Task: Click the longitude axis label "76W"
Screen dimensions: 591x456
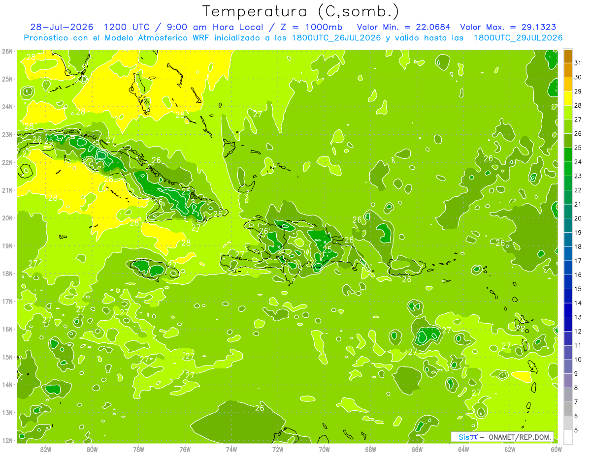Action: click(185, 449)
